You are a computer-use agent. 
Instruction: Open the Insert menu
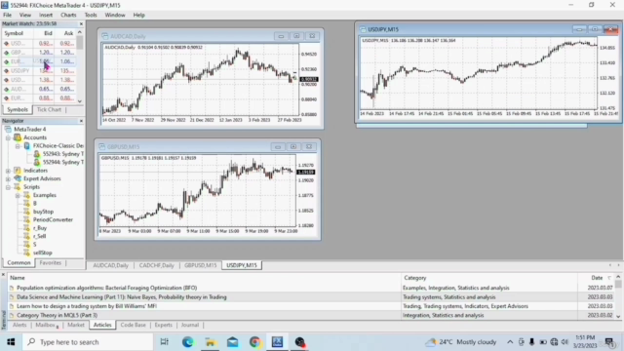point(46,16)
